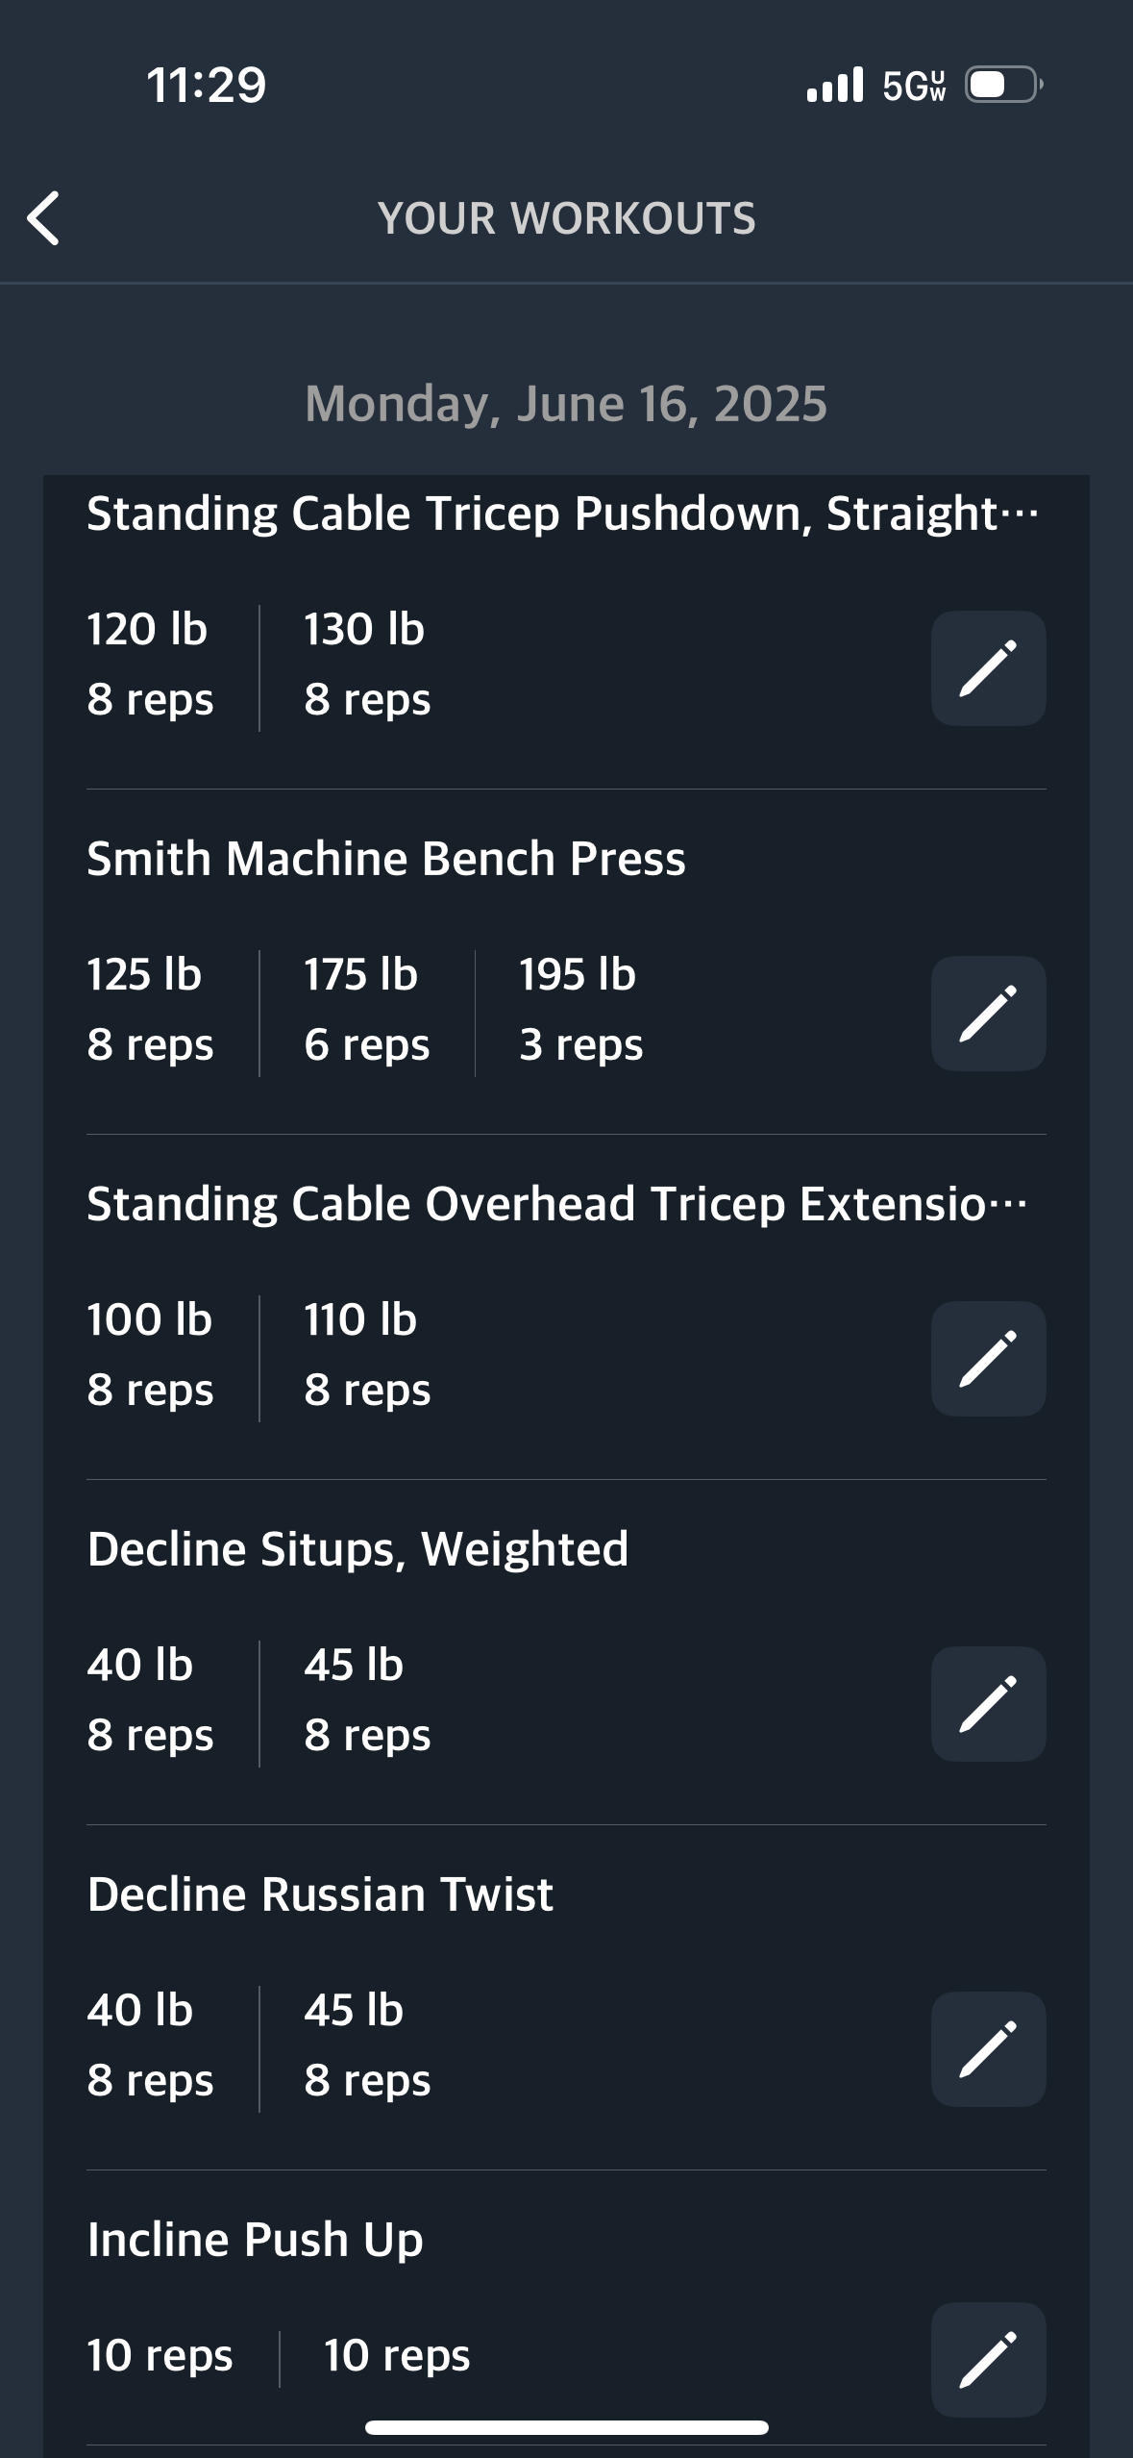The height and width of the screenshot is (2458, 1133).
Task: Edit Incline Push Up sets
Action: [x=988, y=2359]
